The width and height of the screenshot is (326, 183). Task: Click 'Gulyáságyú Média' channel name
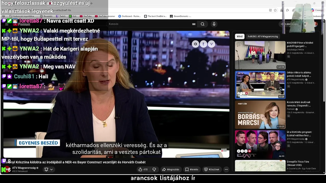coord(295,50)
